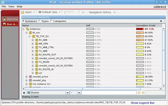The height and width of the screenshot is (106, 168).
Task: Select the TX_ABB tree row
Action: tap(92, 51)
